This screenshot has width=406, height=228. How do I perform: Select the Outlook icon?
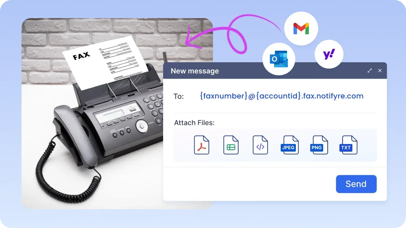tap(279, 59)
